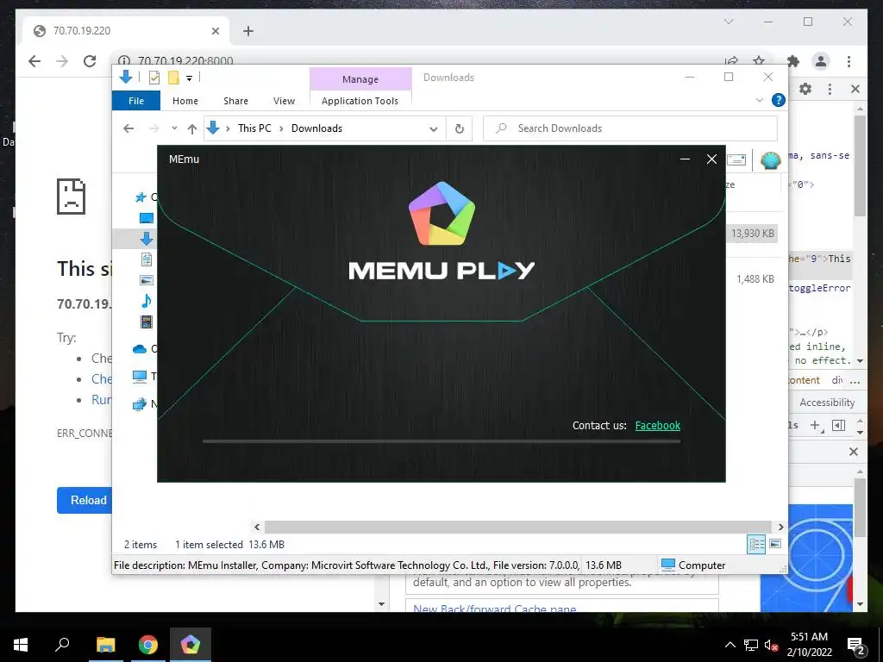Screen dimensions: 883x662
Task: Switch Explorer to Large icons view
Action: coord(775,544)
